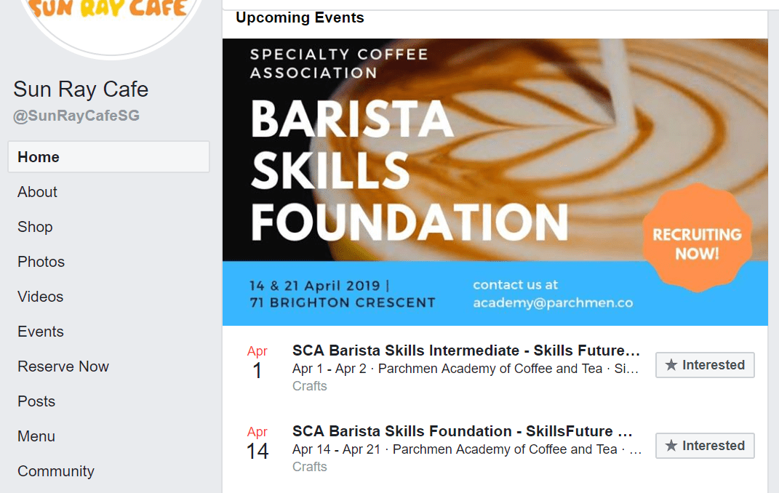Navigate to Events in sidebar
Screen dimensions: 779x493
41,332
